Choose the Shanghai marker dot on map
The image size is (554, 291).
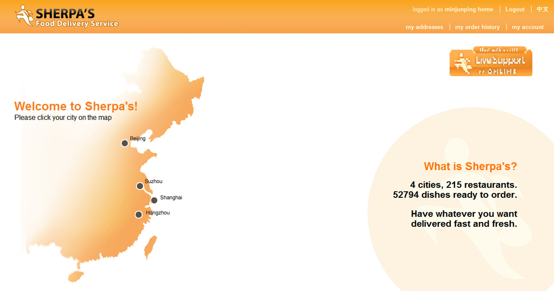coord(154,200)
